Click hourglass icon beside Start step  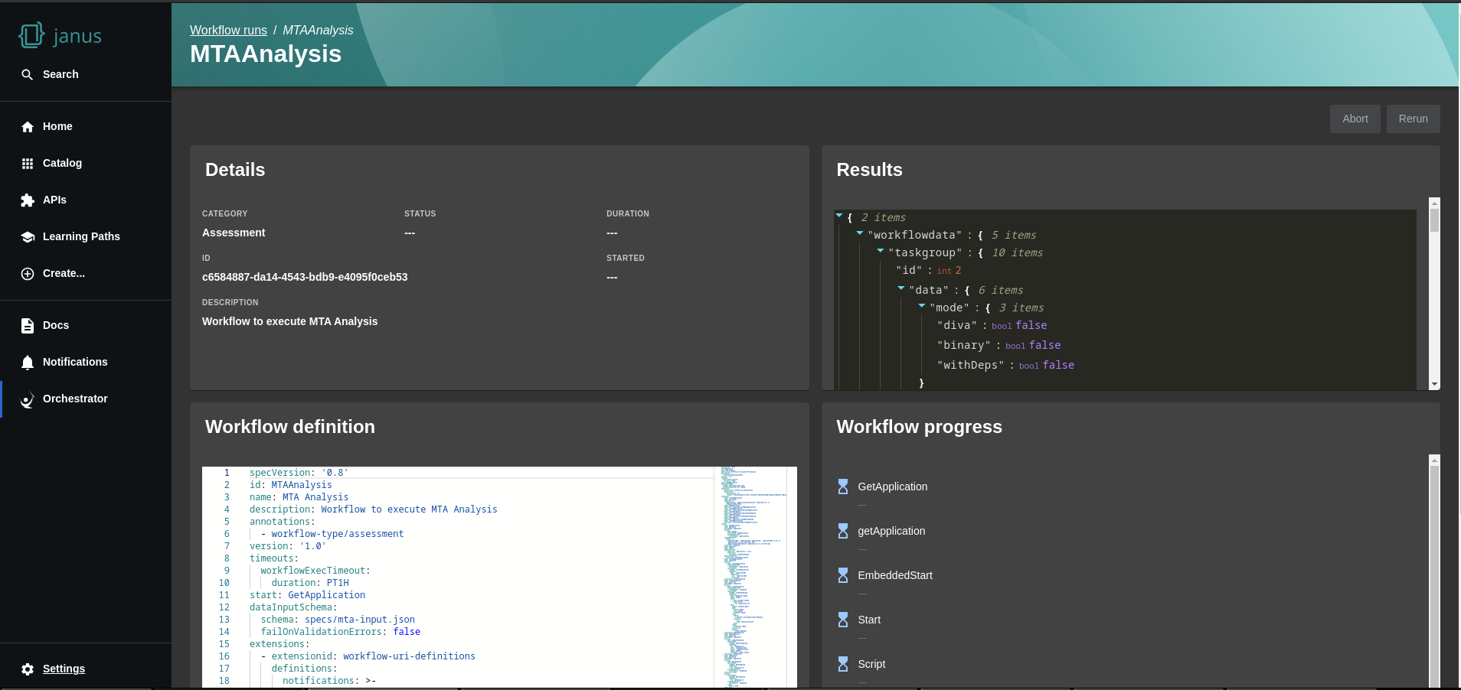843,620
